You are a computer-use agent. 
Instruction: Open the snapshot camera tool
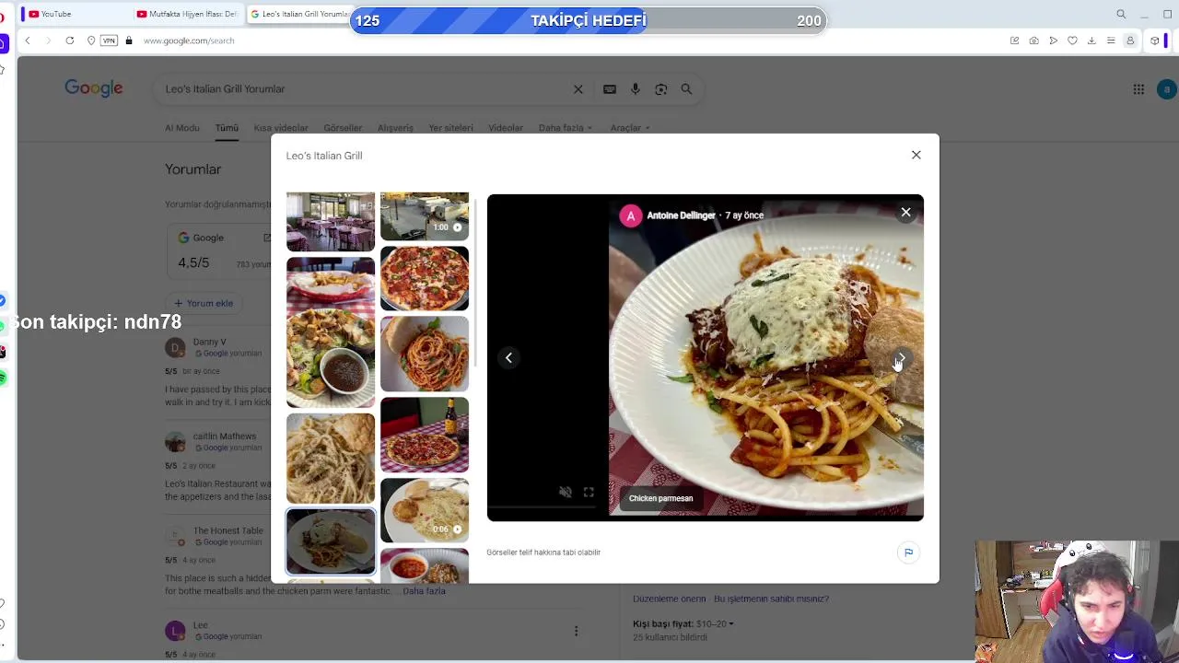[1033, 41]
